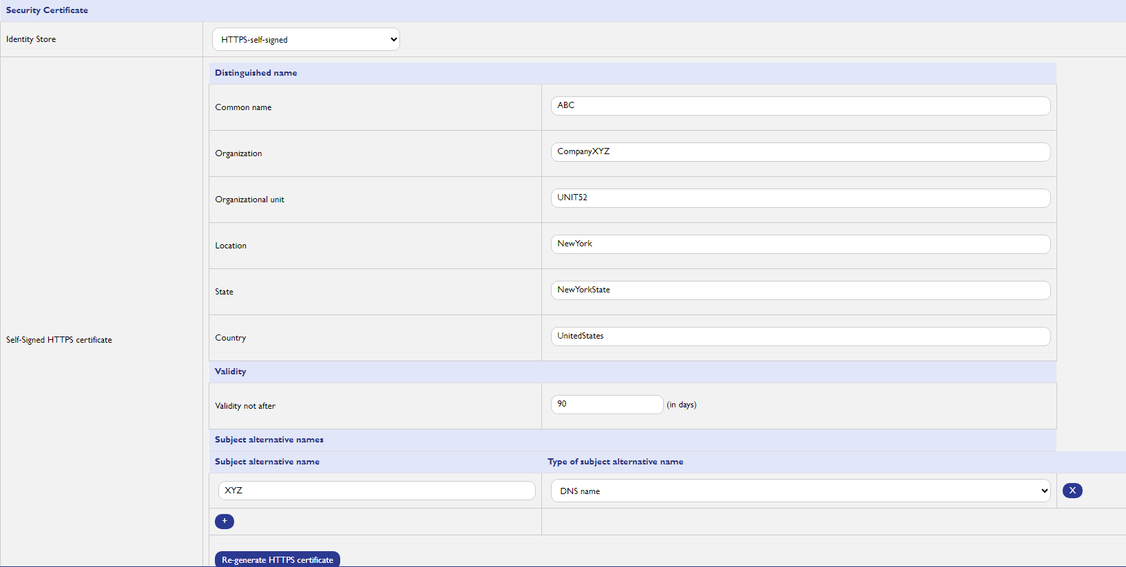Click the subject alternative name field XYZ
This screenshot has width=1126, height=567.
377,491
